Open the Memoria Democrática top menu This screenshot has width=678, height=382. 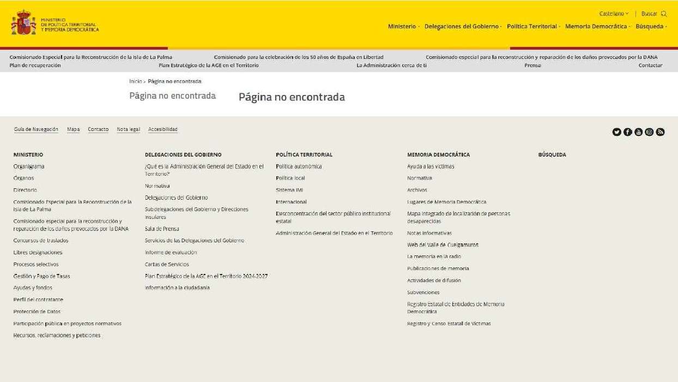(x=597, y=27)
